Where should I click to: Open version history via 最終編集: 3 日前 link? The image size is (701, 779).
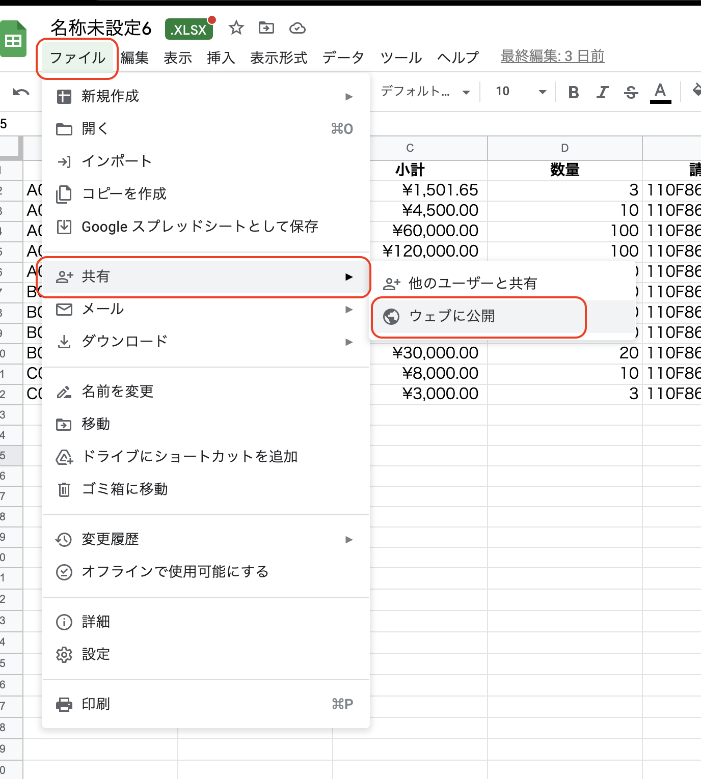[x=552, y=56]
